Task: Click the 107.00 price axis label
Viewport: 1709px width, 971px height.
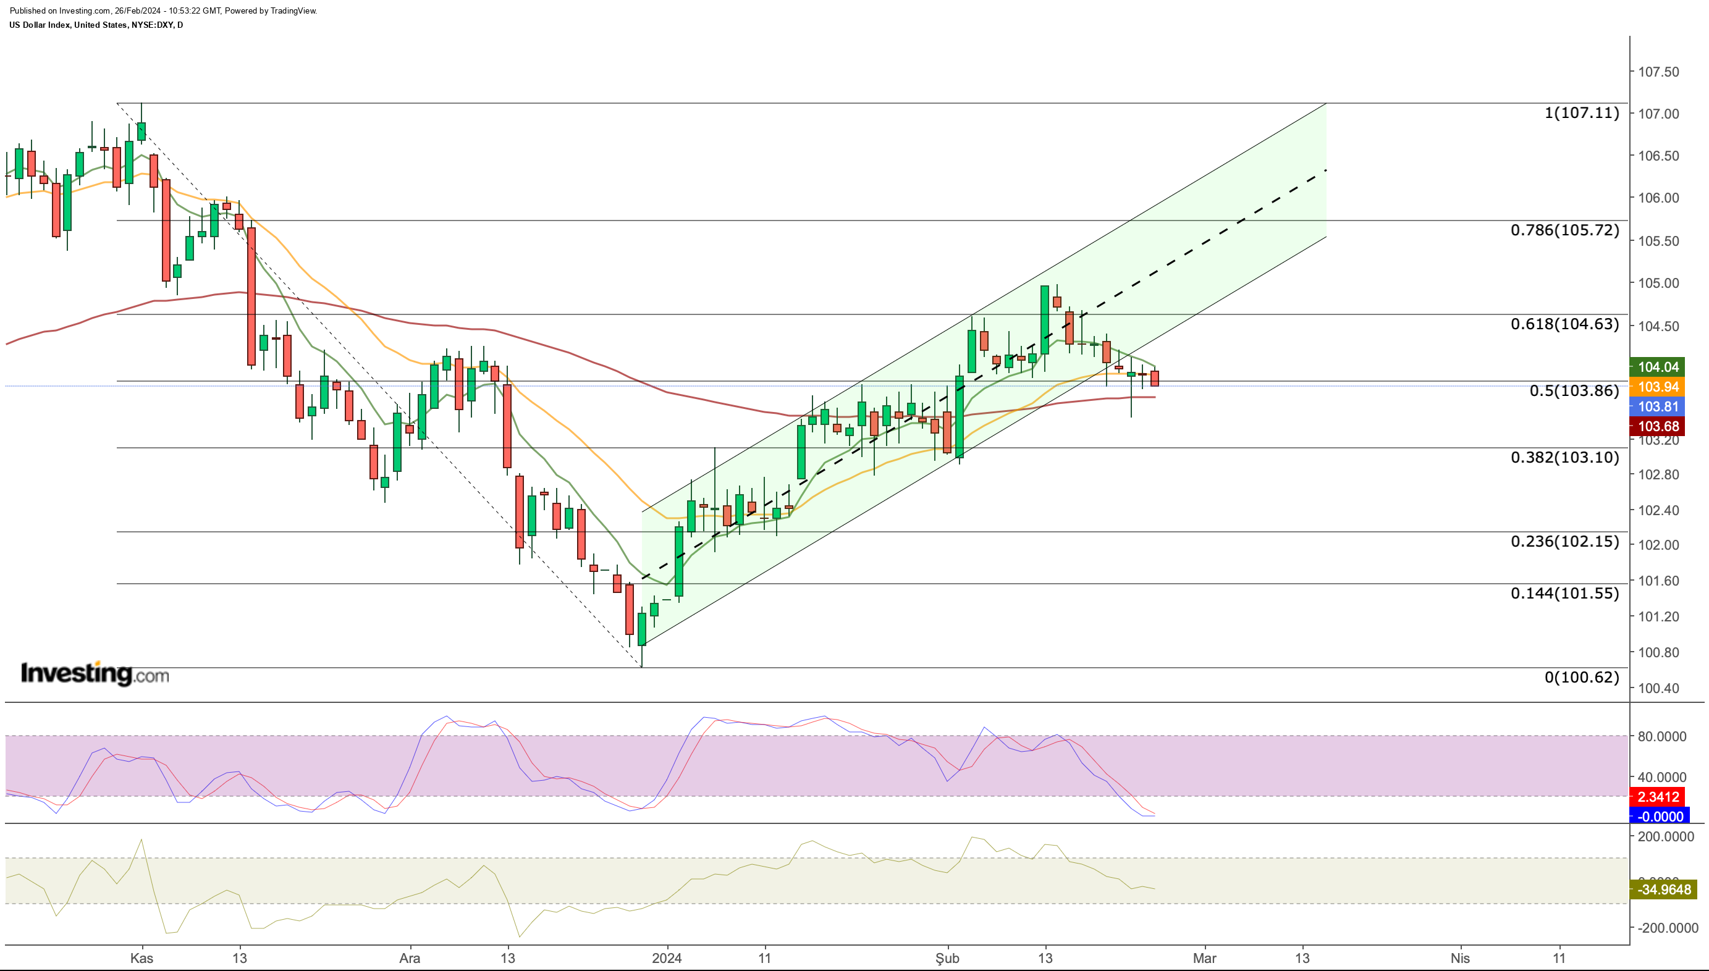Action: tap(1658, 114)
